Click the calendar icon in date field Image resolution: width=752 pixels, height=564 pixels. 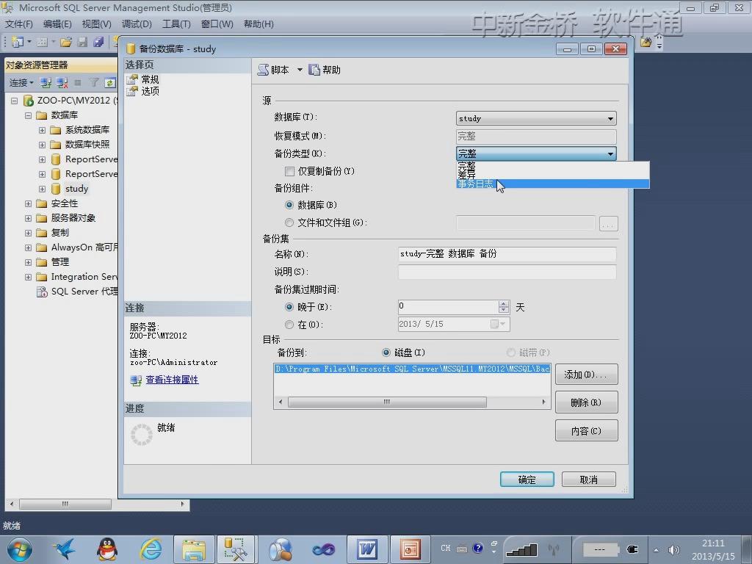(x=497, y=324)
